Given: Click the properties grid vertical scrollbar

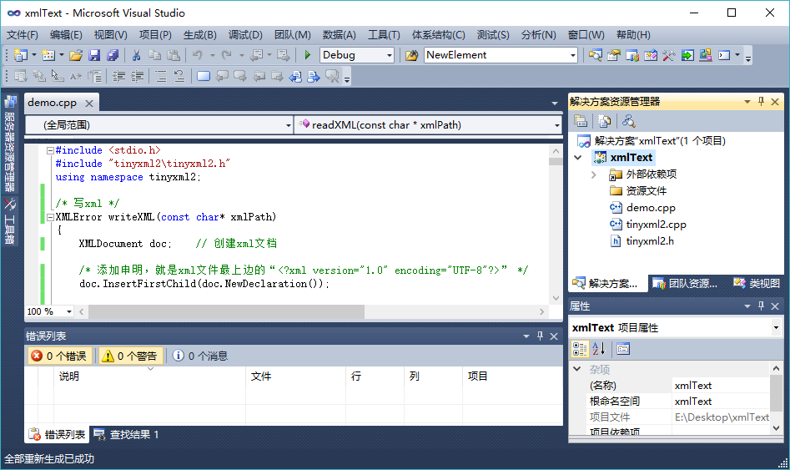Looking at the screenshot, I should [x=776, y=398].
